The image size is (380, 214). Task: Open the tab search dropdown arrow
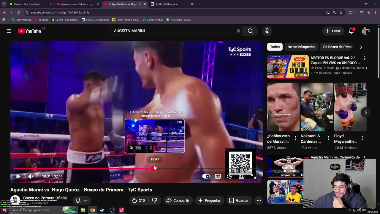4,4
